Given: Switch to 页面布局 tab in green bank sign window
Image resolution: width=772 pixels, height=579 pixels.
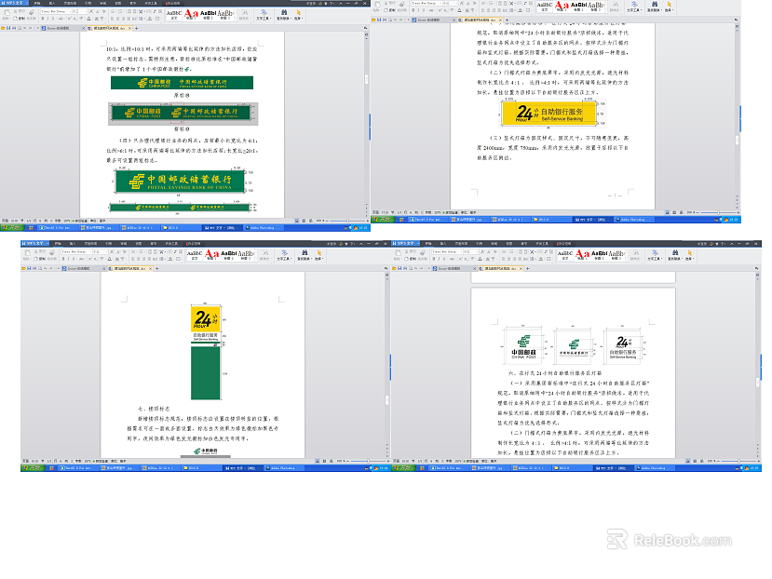Looking at the screenshot, I should 70,3.
